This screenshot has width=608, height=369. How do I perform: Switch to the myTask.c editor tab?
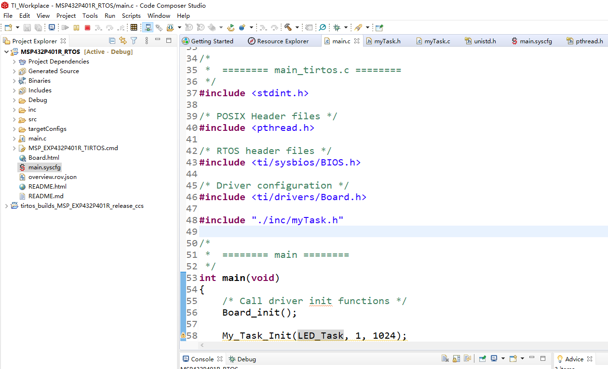tap(433, 41)
